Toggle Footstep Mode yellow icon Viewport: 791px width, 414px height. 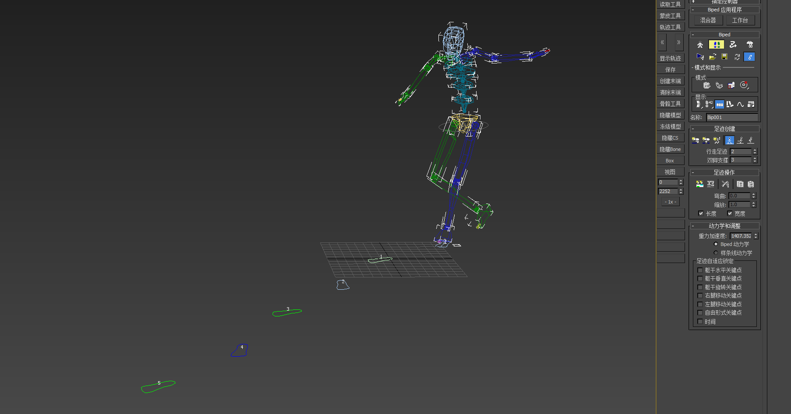point(717,45)
